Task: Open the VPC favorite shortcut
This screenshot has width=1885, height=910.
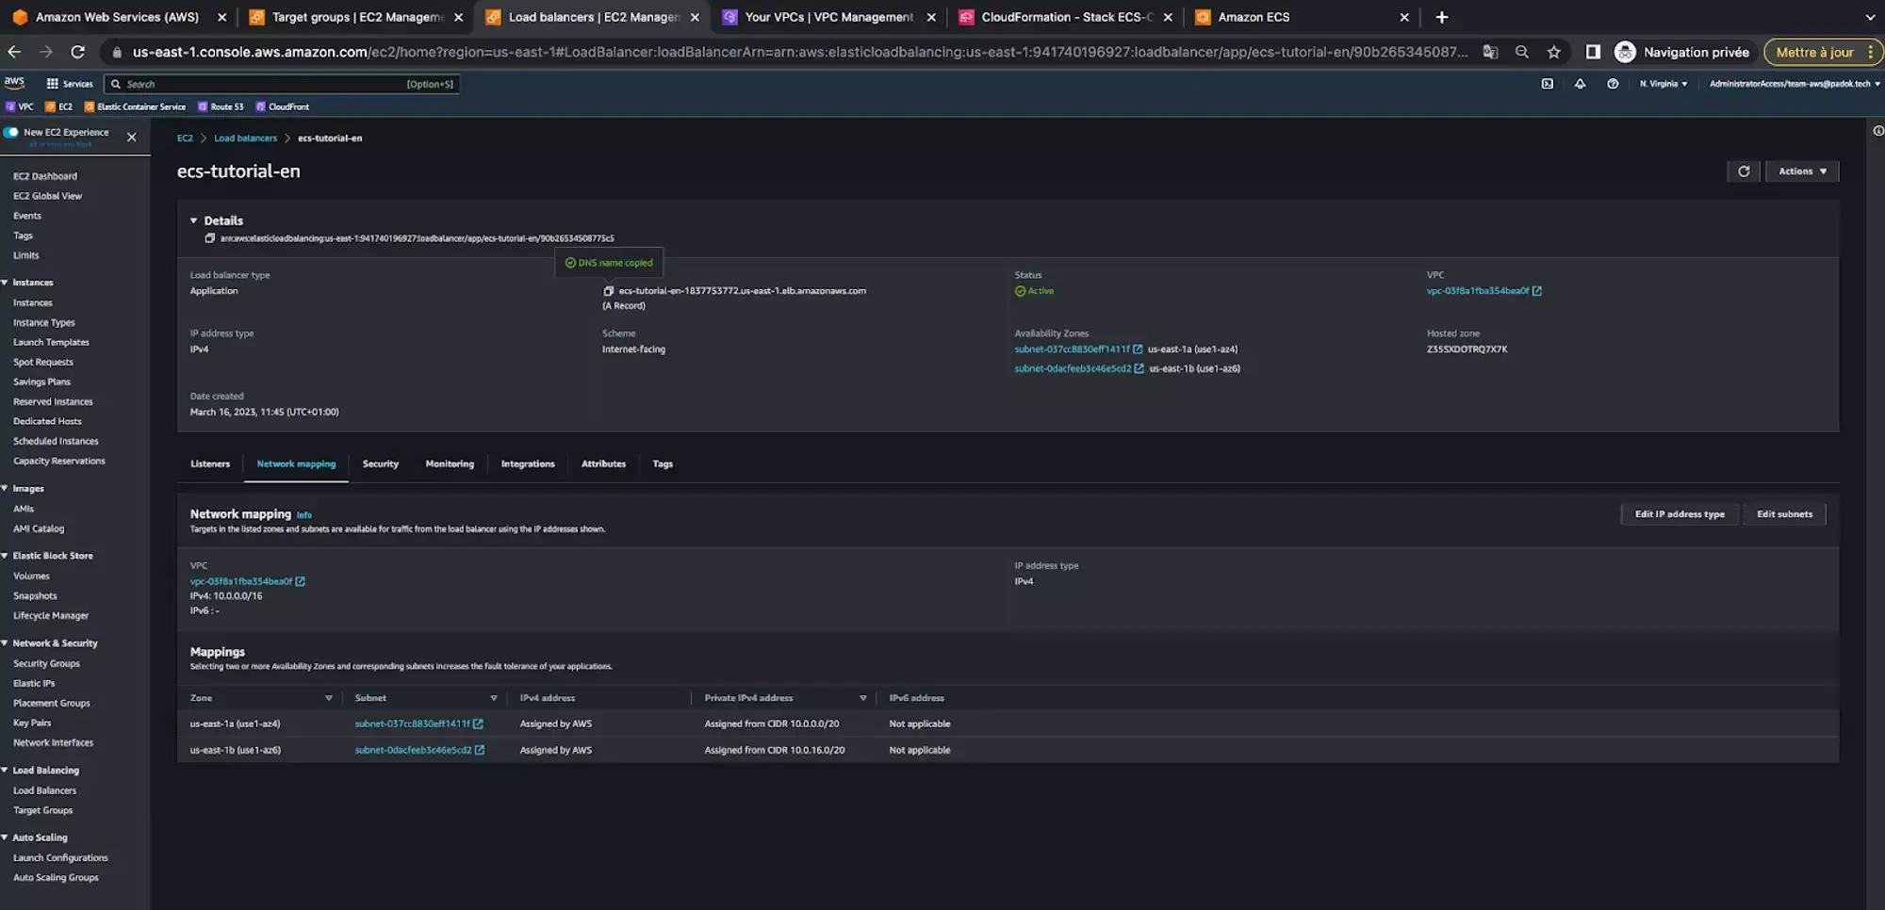Action: tap(20, 106)
